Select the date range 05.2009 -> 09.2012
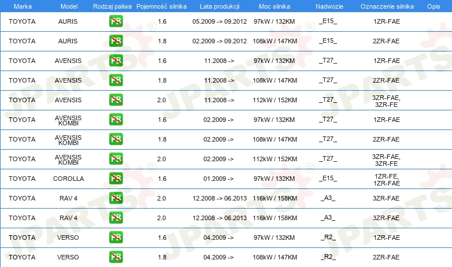This screenshot has height=267, width=452. (x=220, y=21)
